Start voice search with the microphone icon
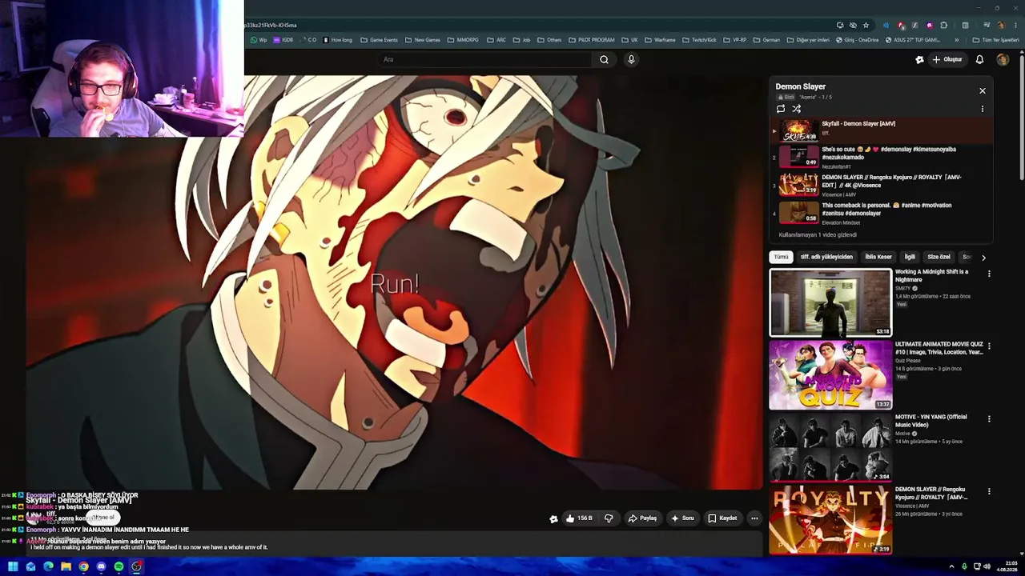 pyautogui.click(x=631, y=59)
